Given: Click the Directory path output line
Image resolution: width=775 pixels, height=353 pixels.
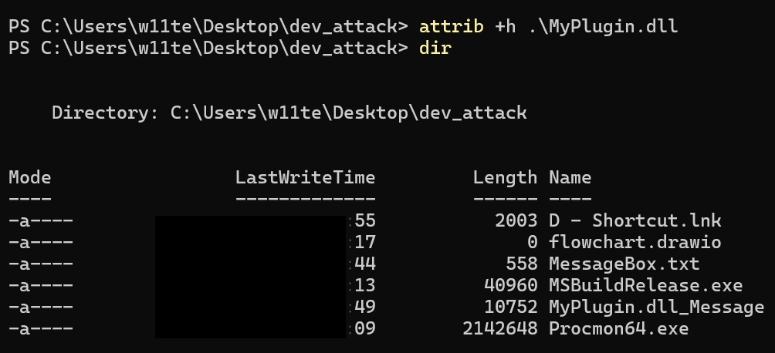Looking at the screenshot, I should point(289,113).
